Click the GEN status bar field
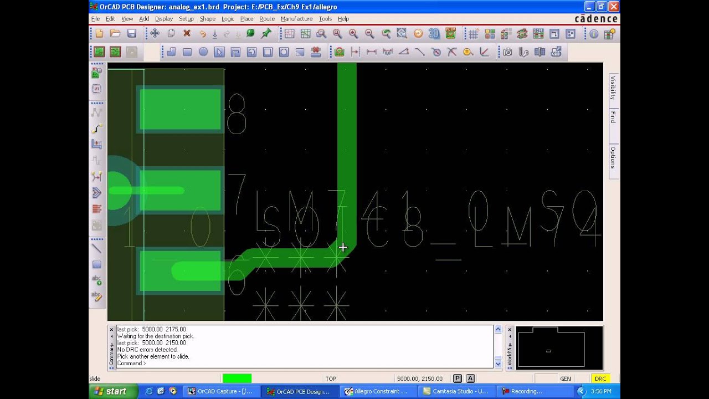 coord(566,378)
